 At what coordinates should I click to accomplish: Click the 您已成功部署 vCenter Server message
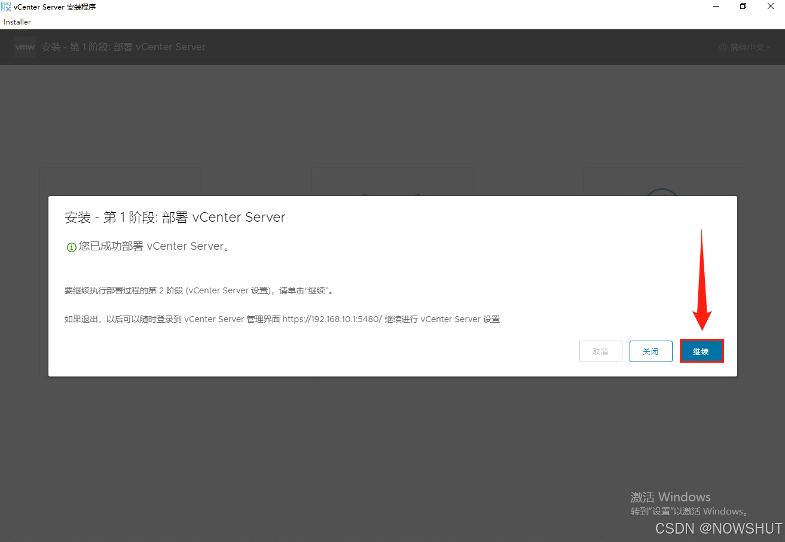tap(154, 246)
